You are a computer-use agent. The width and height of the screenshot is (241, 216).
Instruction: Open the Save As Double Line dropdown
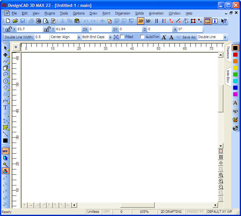[x=225, y=37]
